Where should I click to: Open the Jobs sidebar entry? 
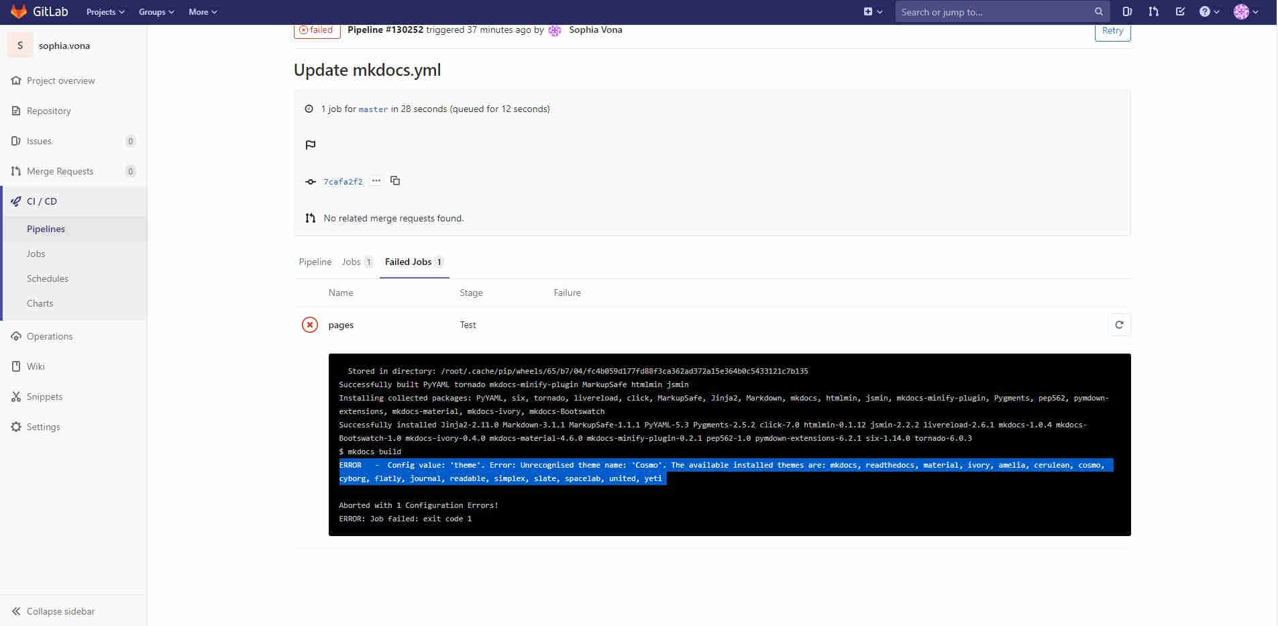[36, 254]
